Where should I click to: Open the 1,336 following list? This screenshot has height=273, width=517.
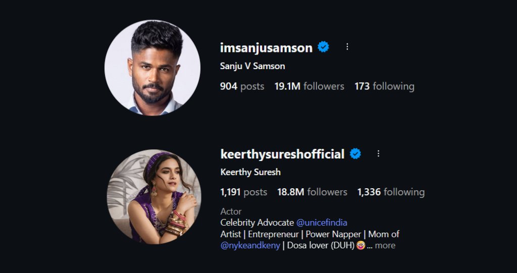(x=391, y=192)
